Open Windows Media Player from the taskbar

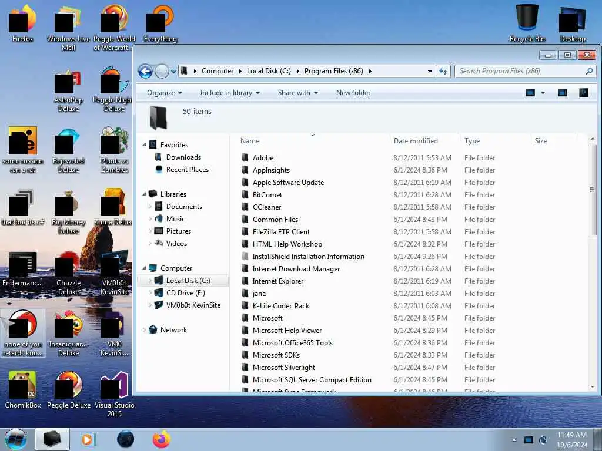[x=88, y=439]
